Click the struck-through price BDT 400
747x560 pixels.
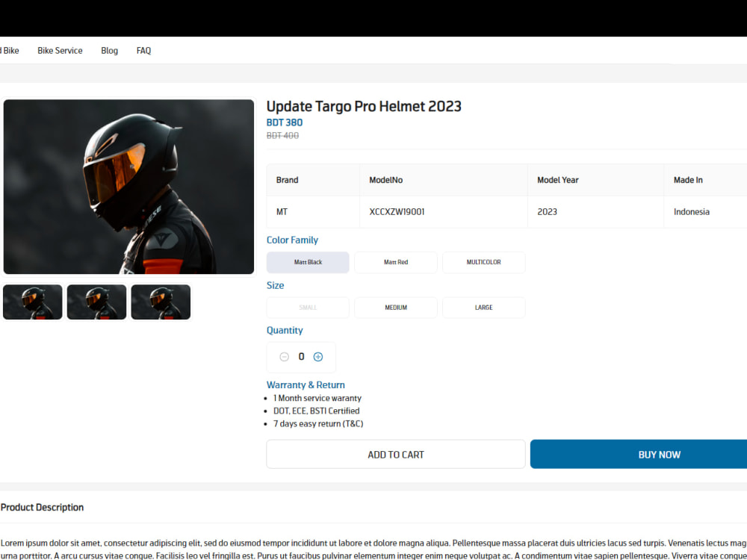point(282,136)
